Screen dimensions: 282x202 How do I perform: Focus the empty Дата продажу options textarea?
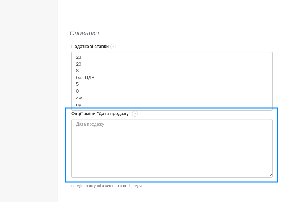click(x=172, y=153)
